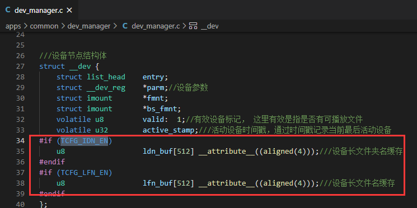Screen dimensions: 417x208
Task: Click '*fmnt;' member on line 30
Action: [156, 98]
